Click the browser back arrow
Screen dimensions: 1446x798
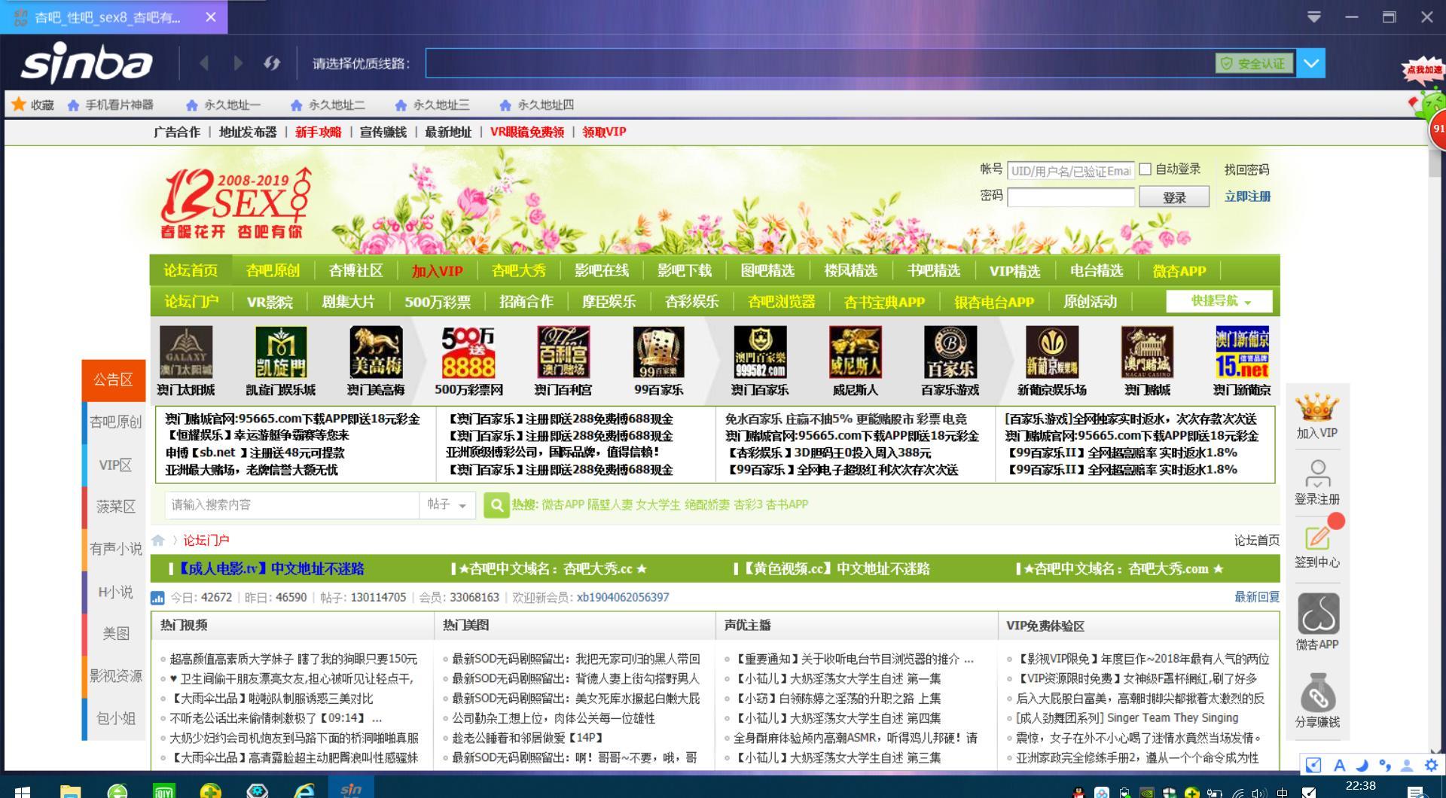[204, 63]
